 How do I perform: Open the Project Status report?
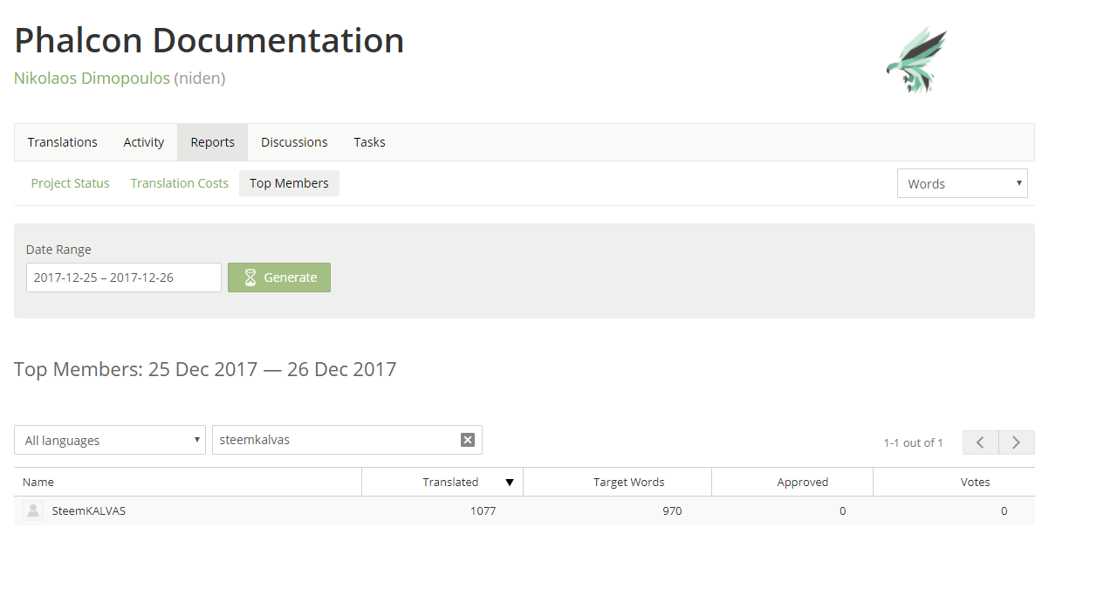coord(71,183)
